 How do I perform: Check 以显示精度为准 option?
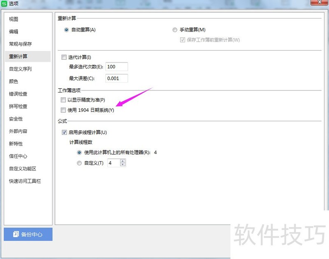(63, 99)
